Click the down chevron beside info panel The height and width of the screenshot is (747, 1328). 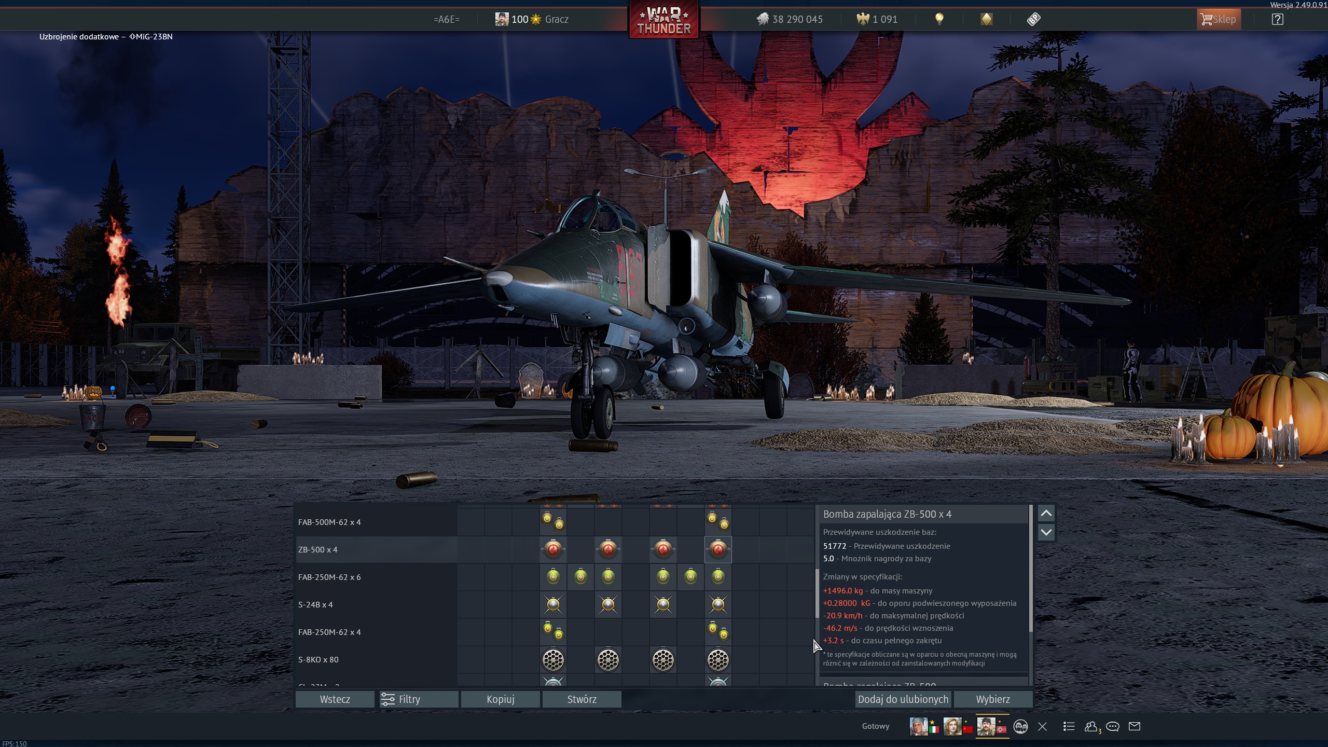[1046, 532]
